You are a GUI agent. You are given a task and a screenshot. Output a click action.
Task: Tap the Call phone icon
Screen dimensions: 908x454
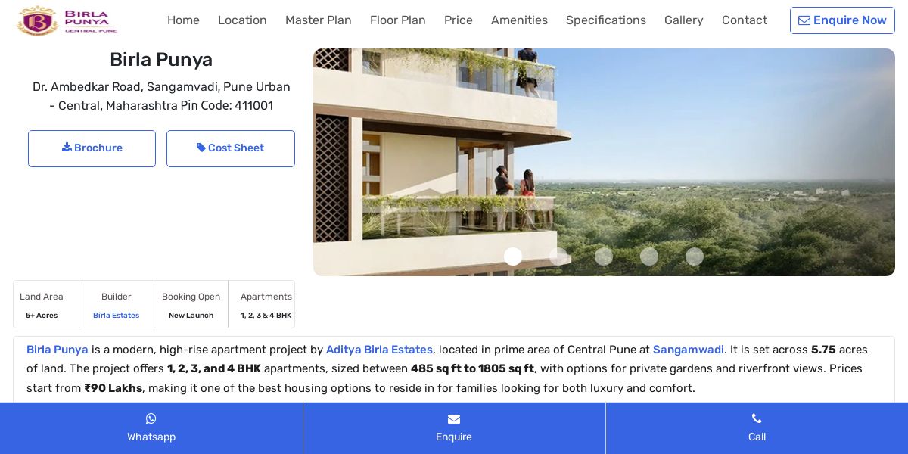[x=757, y=418]
